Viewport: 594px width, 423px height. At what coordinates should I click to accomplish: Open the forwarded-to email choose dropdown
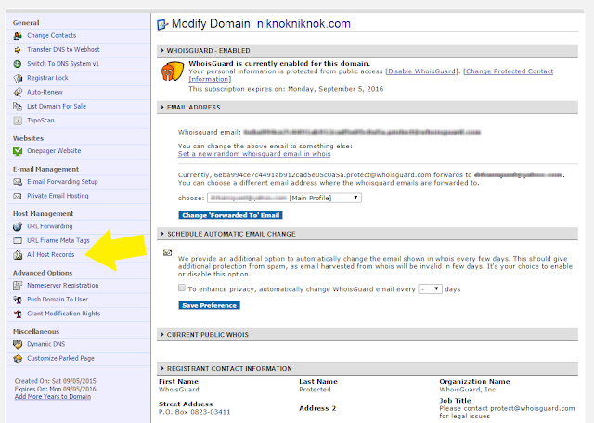point(284,198)
